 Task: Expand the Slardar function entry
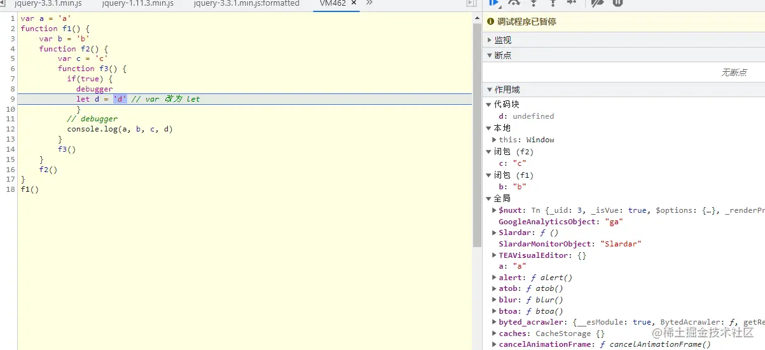click(495, 233)
